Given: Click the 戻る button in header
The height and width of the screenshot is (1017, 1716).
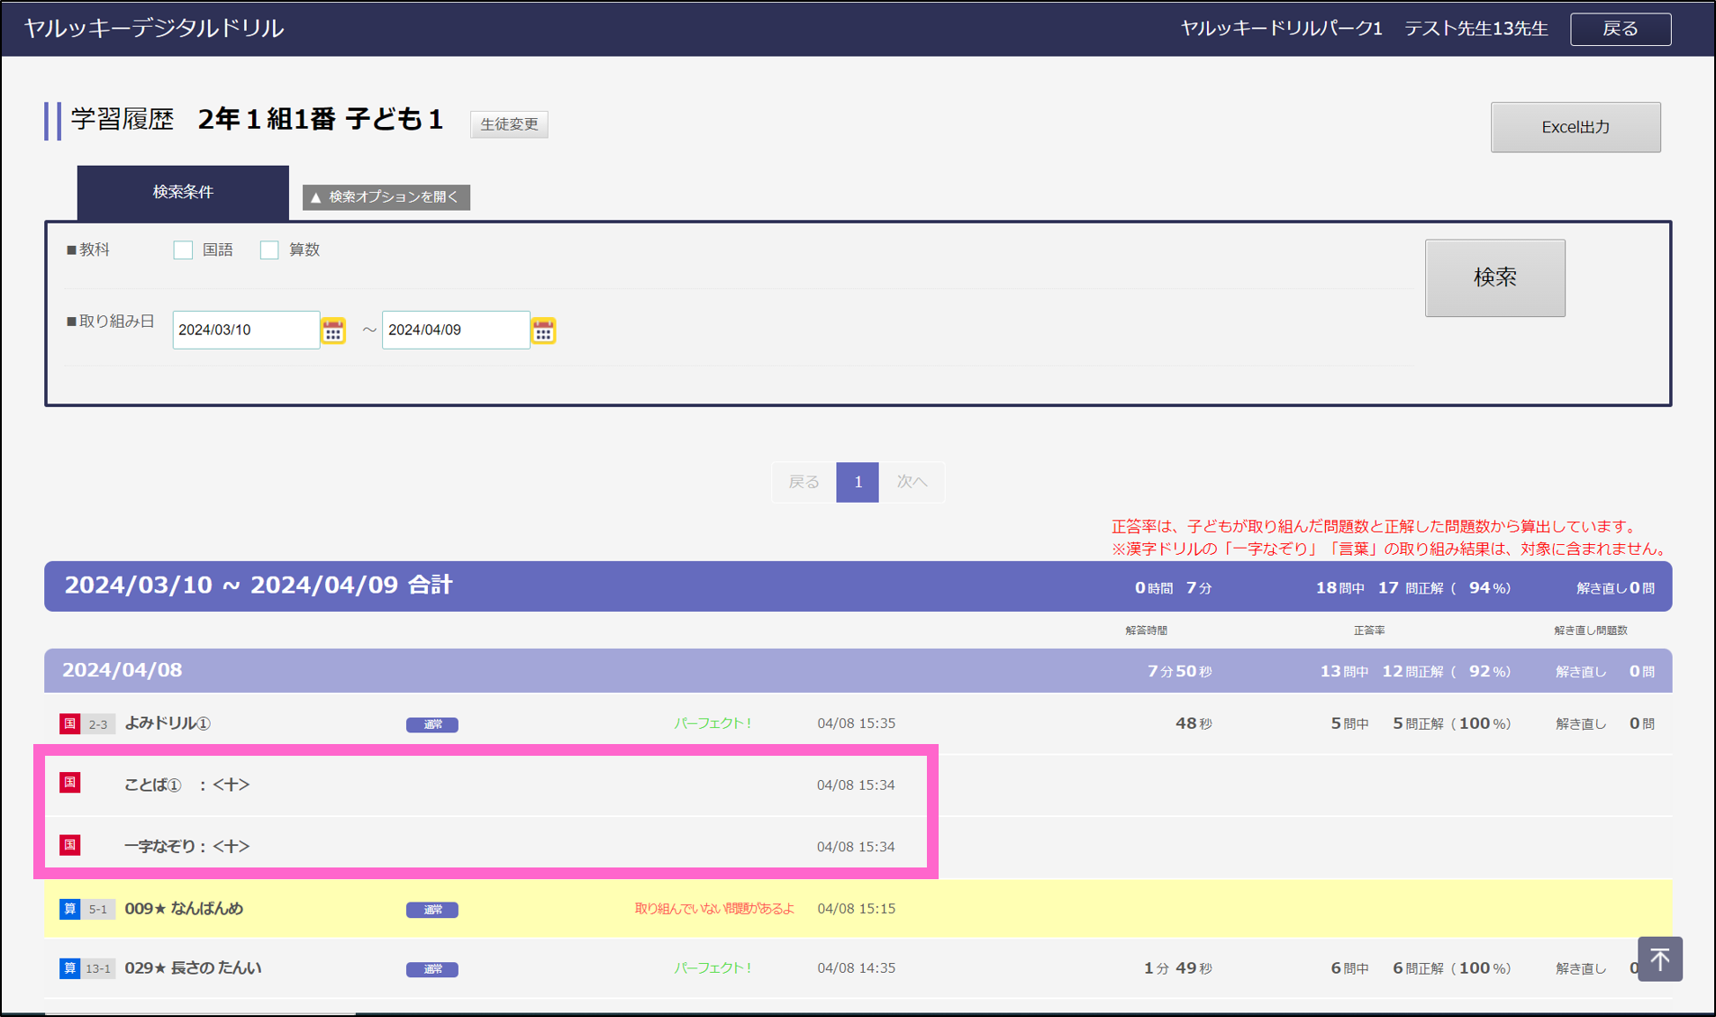Looking at the screenshot, I should 1620,29.
